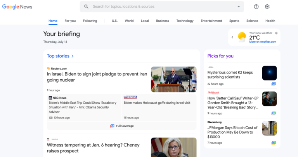
Task: Click the Picks for you heading
Action: 220,56
